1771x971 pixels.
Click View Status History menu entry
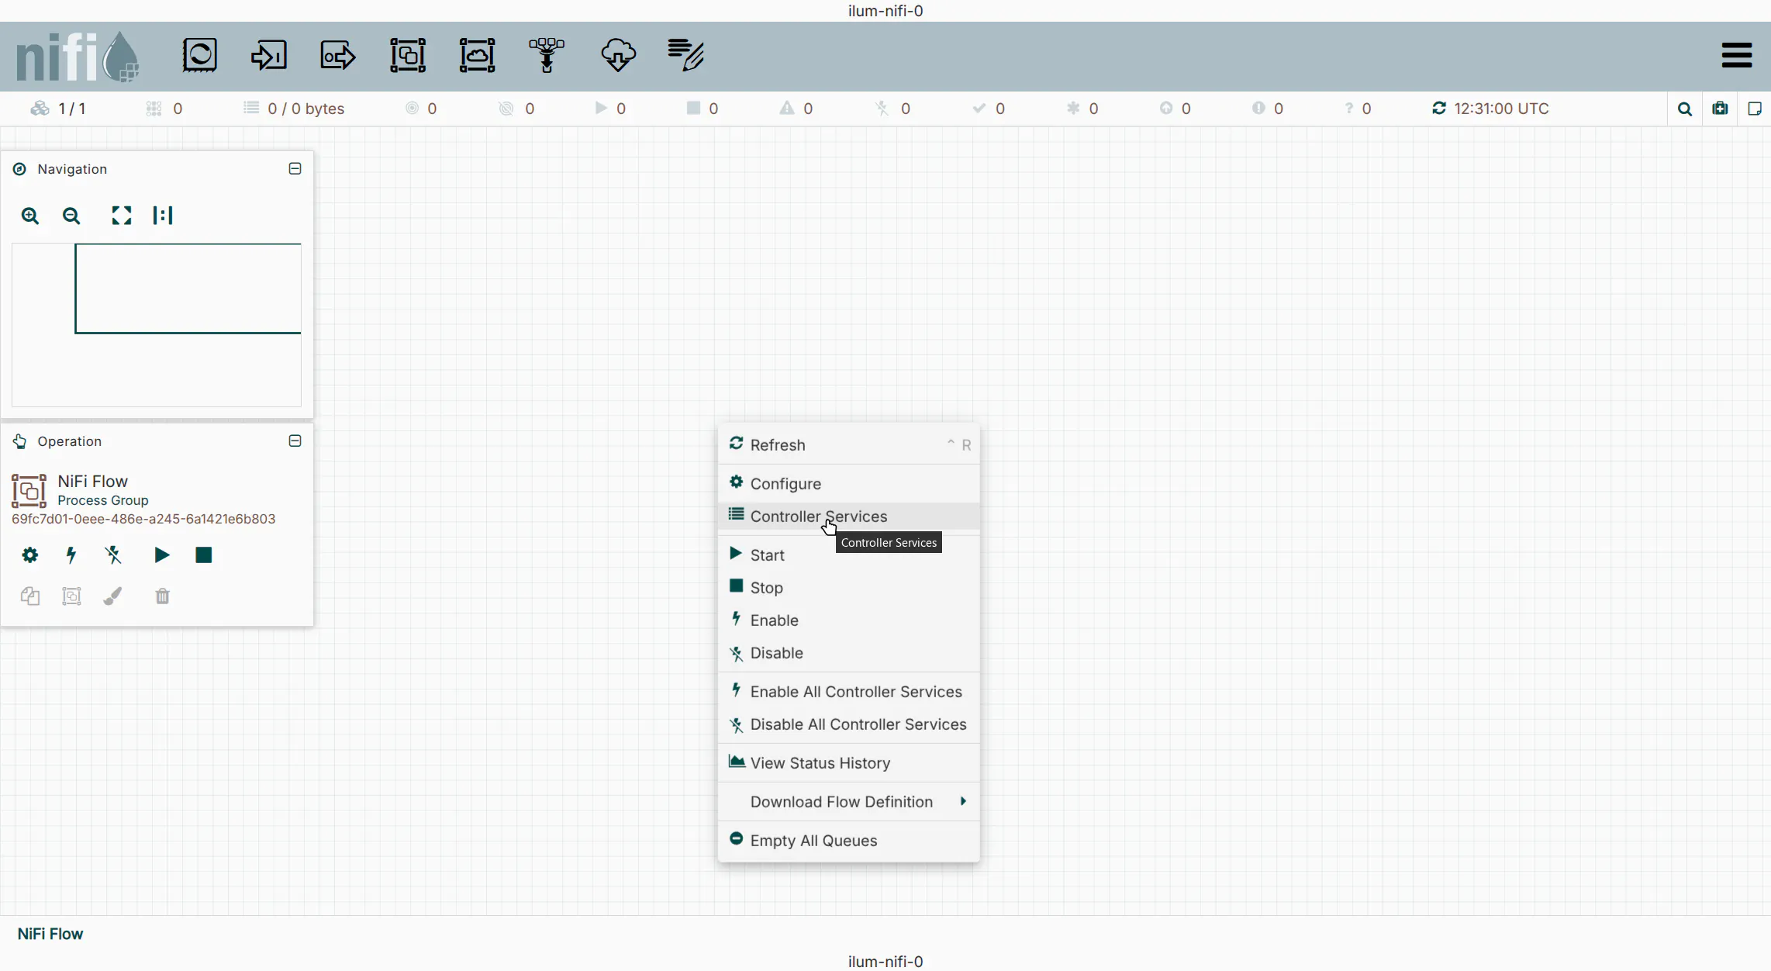pos(820,762)
